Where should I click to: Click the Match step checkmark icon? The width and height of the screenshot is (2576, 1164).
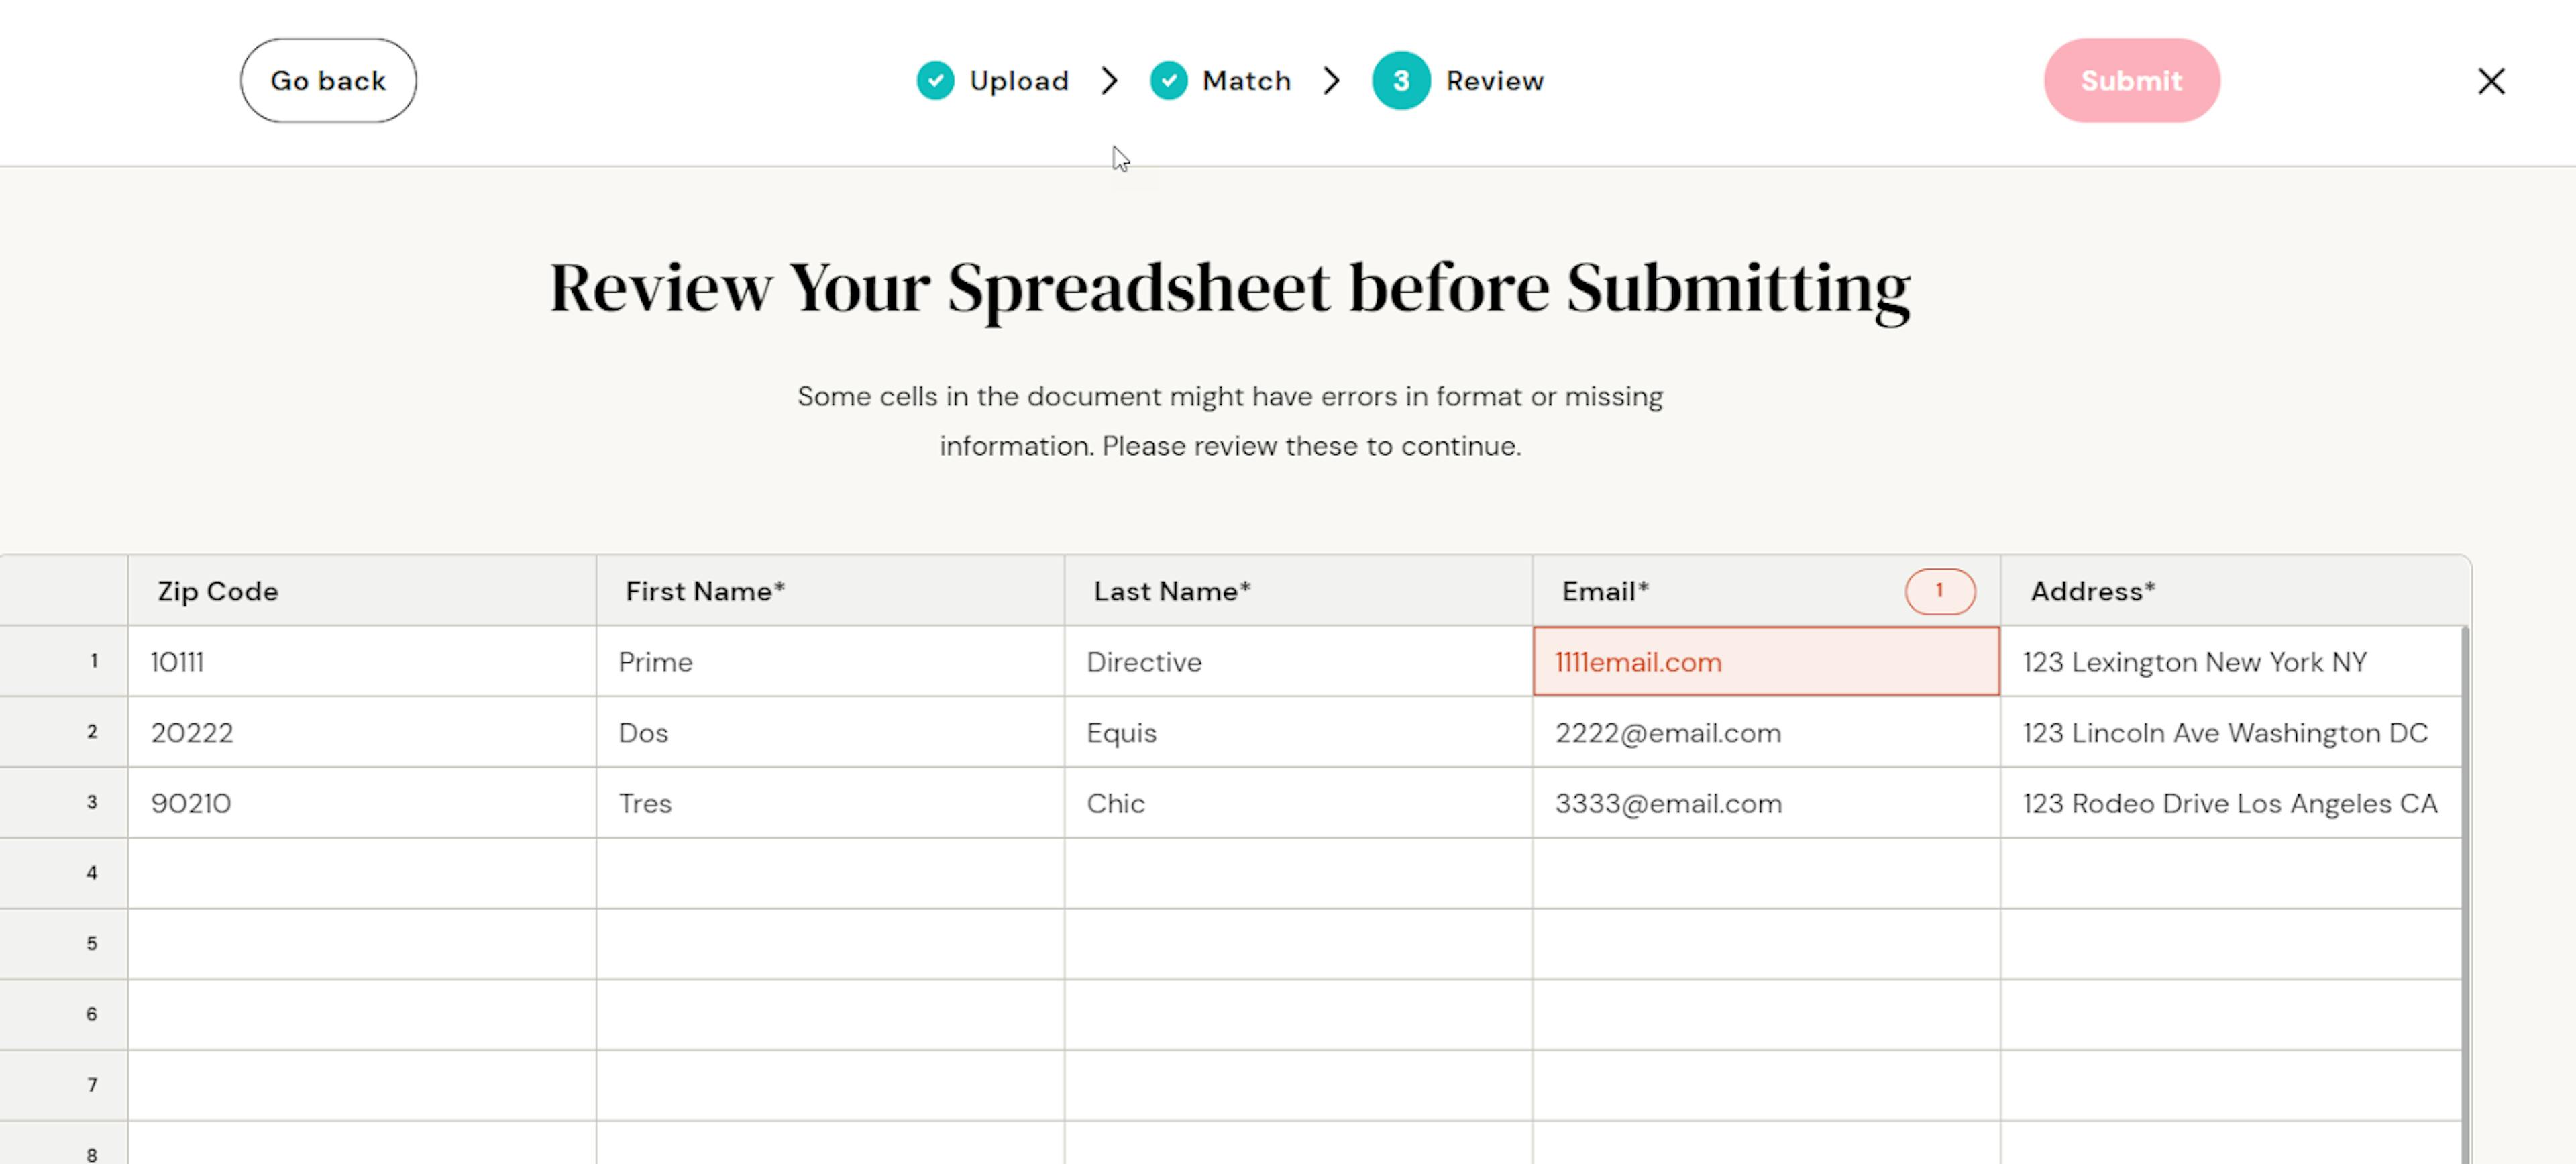[1168, 81]
